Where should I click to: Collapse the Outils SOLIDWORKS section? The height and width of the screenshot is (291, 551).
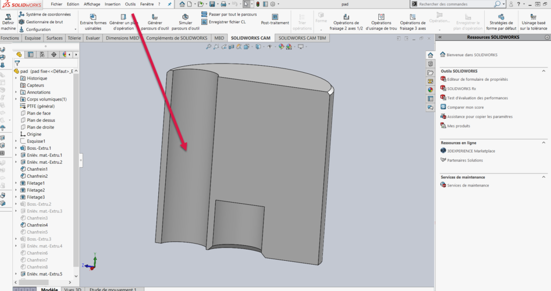544,71
